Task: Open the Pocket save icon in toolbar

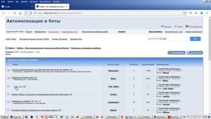Action: click(x=191, y=13)
